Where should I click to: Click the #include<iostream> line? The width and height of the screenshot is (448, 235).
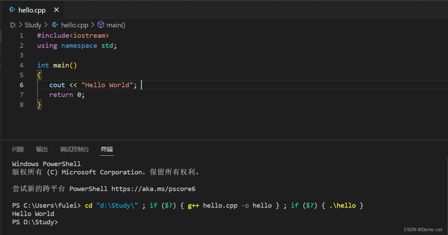point(73,36)
